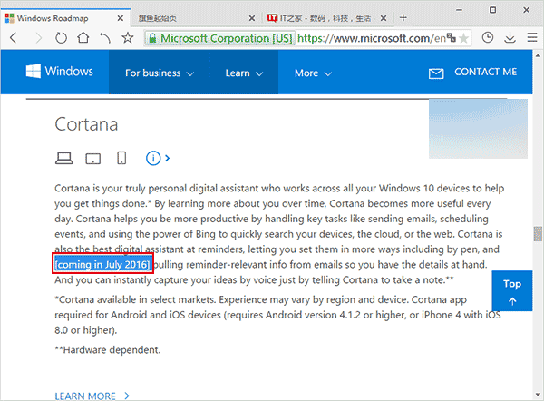Open the LEARN MORE link

[92, 396]
